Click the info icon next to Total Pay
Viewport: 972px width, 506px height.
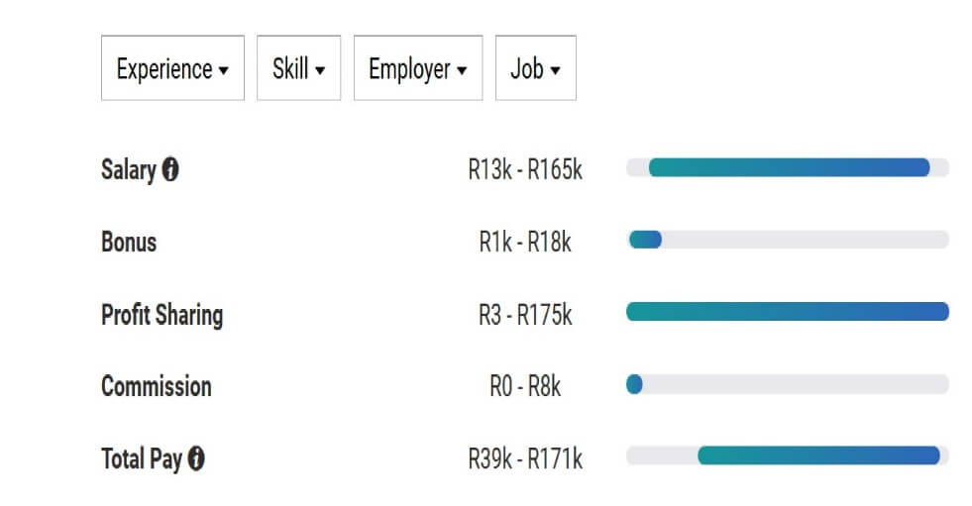coord(196,458)
